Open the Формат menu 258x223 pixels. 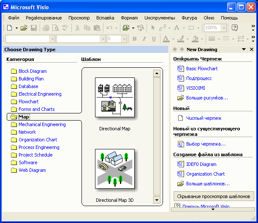(129, 18)
